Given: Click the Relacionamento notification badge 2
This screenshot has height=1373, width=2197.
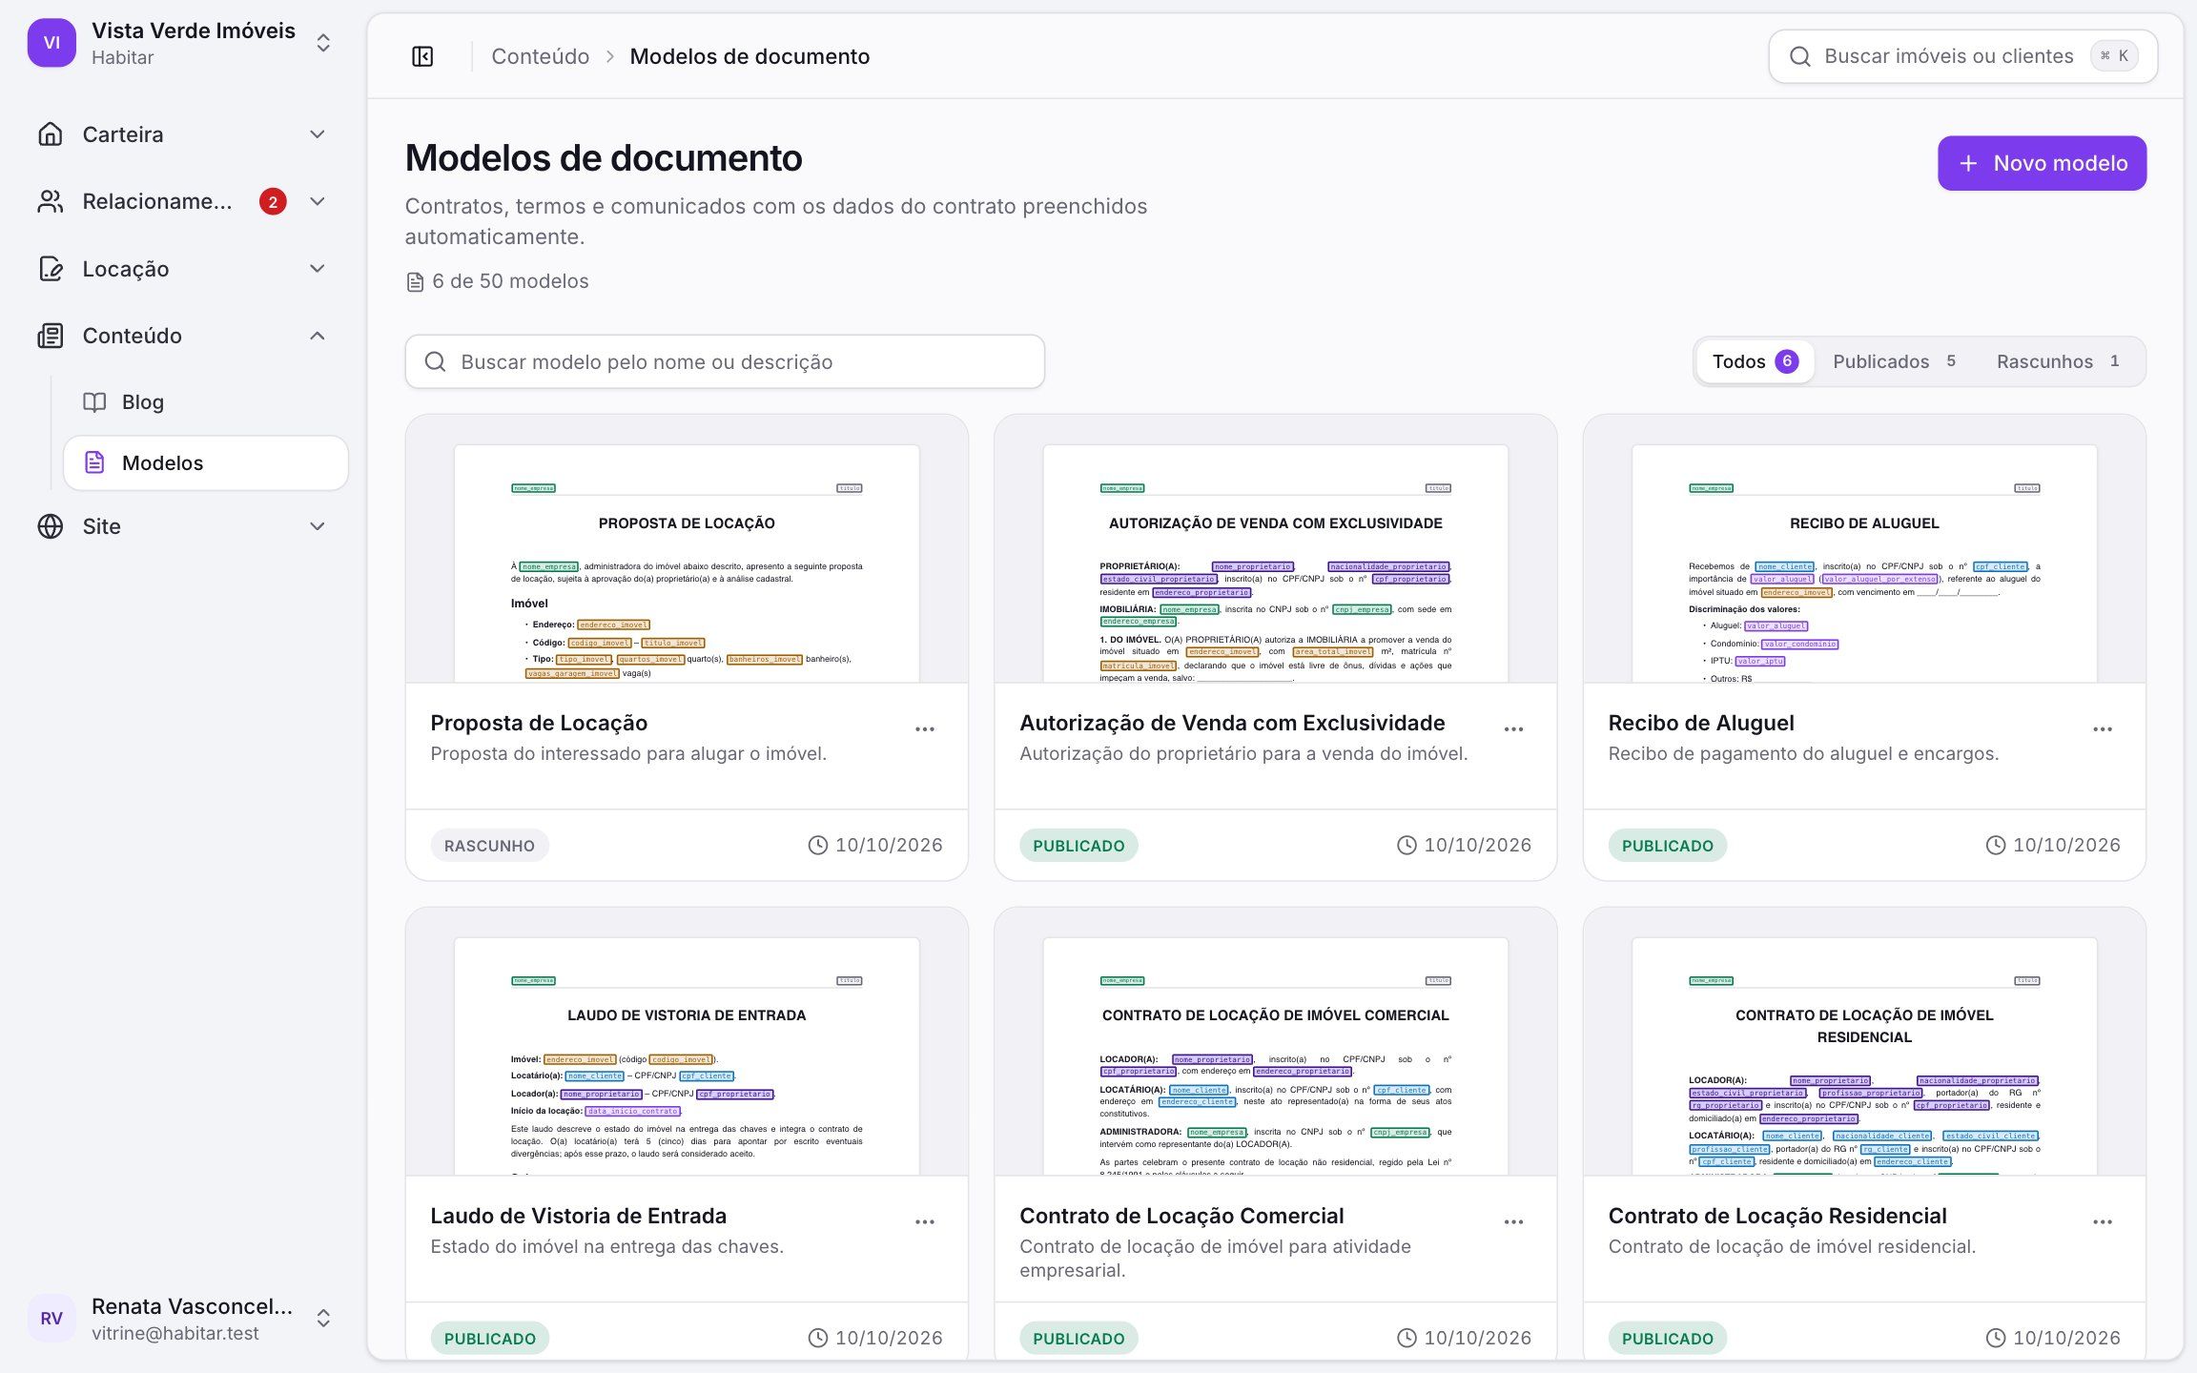Looking at the screenshot, I should [273, 201].
